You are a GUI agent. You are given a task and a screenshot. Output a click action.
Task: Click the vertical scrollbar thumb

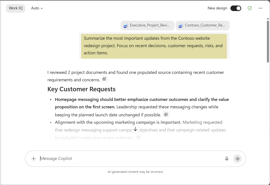pos(268,42)
